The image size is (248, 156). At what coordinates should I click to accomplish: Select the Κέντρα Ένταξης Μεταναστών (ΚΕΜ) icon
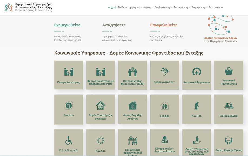133,72
